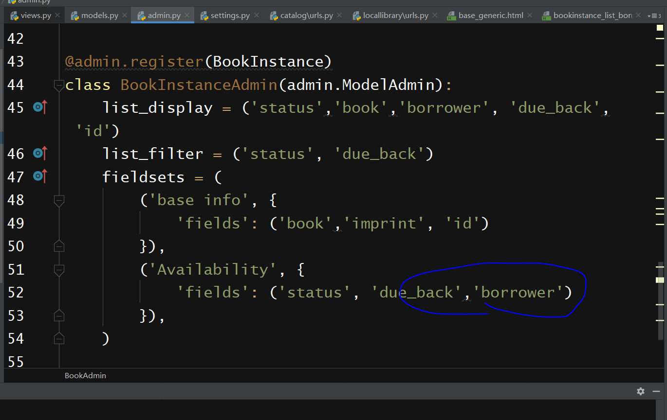Open the catalog\urls.py tab
This screenshot has height=420, width=667.
pyautogui.click(x=306, y=16)
